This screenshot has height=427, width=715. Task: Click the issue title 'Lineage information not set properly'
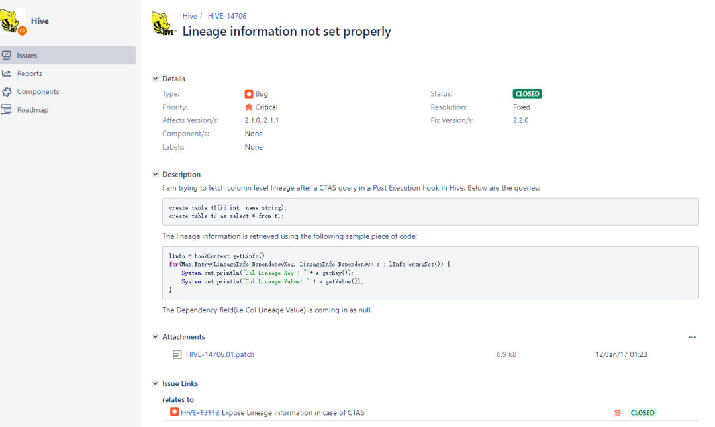[287, 32]
